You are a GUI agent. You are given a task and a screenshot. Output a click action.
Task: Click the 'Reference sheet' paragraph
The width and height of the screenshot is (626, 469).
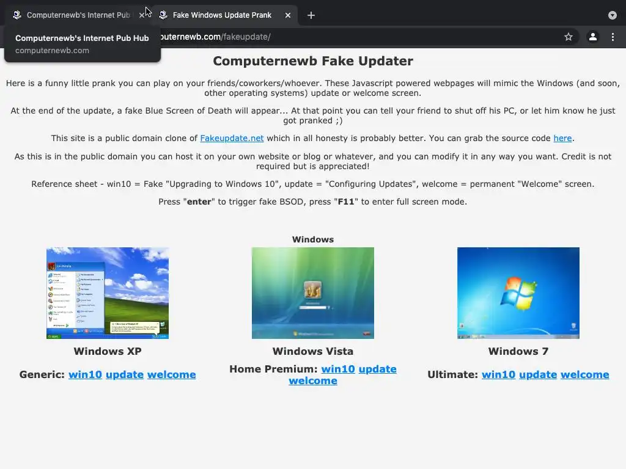313,184
